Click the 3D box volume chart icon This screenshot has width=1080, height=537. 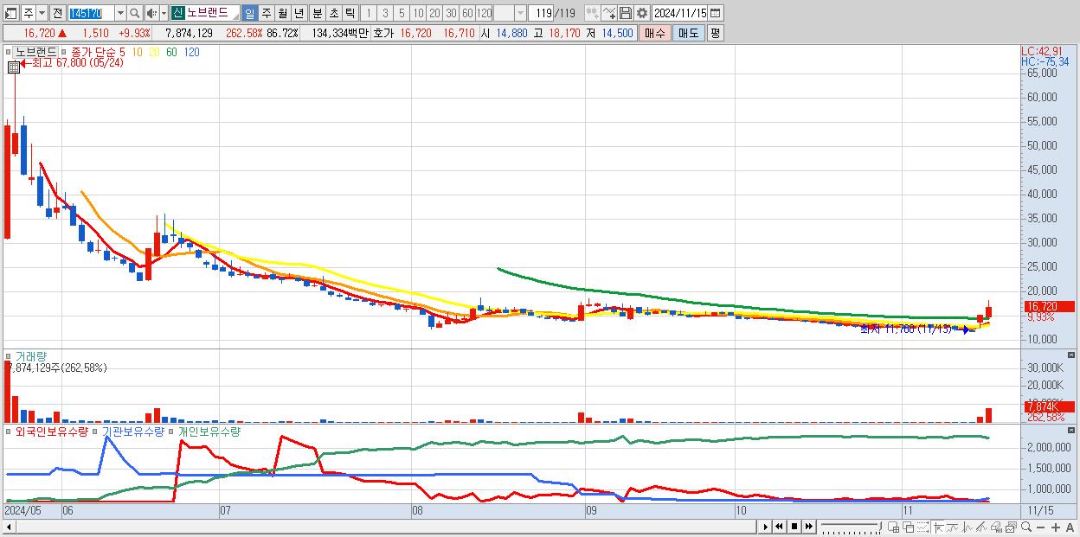tap(996, 527)
